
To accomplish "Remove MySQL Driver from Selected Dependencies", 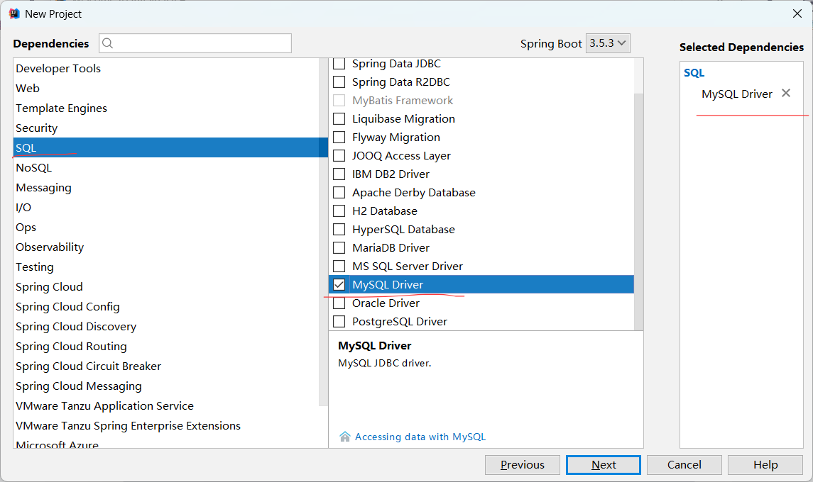I will [786, 93].
